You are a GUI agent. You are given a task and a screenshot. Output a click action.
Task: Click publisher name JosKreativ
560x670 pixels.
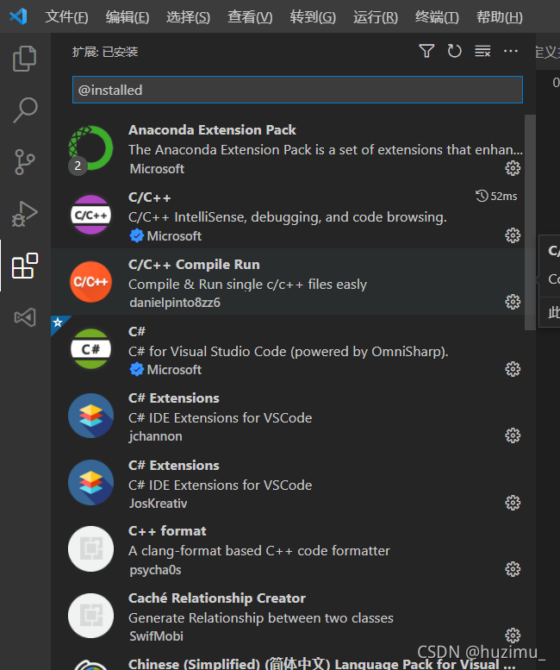pos(159,504)
